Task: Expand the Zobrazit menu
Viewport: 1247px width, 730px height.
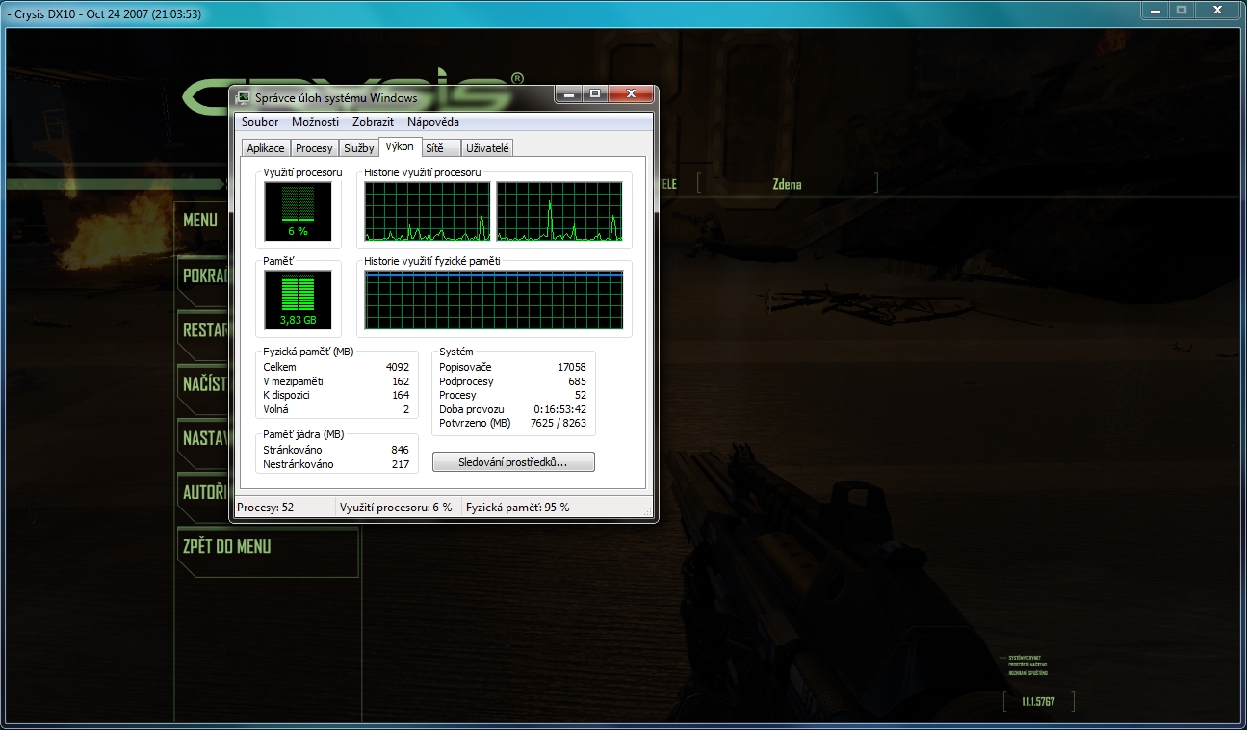Action: click(373, 122)
